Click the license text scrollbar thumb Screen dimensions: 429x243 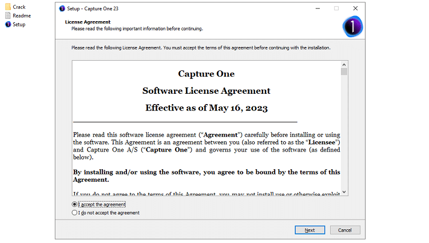[x=344, y=71]
